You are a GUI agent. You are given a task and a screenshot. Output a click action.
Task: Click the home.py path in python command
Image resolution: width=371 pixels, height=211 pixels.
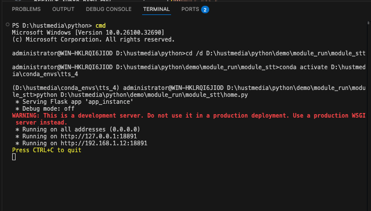point(154,95)
